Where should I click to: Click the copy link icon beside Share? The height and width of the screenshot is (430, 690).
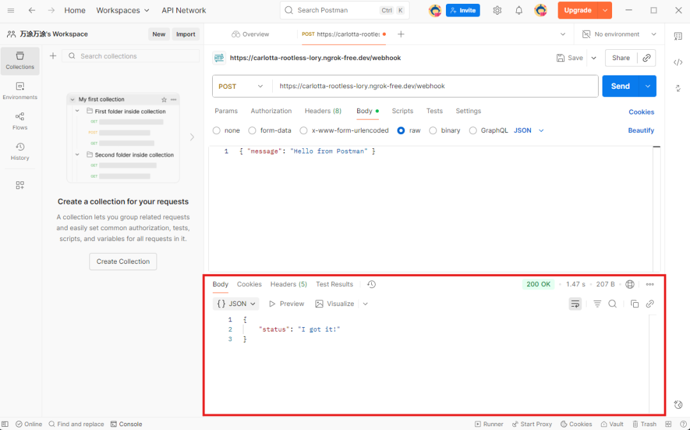(x=647, y=58)
